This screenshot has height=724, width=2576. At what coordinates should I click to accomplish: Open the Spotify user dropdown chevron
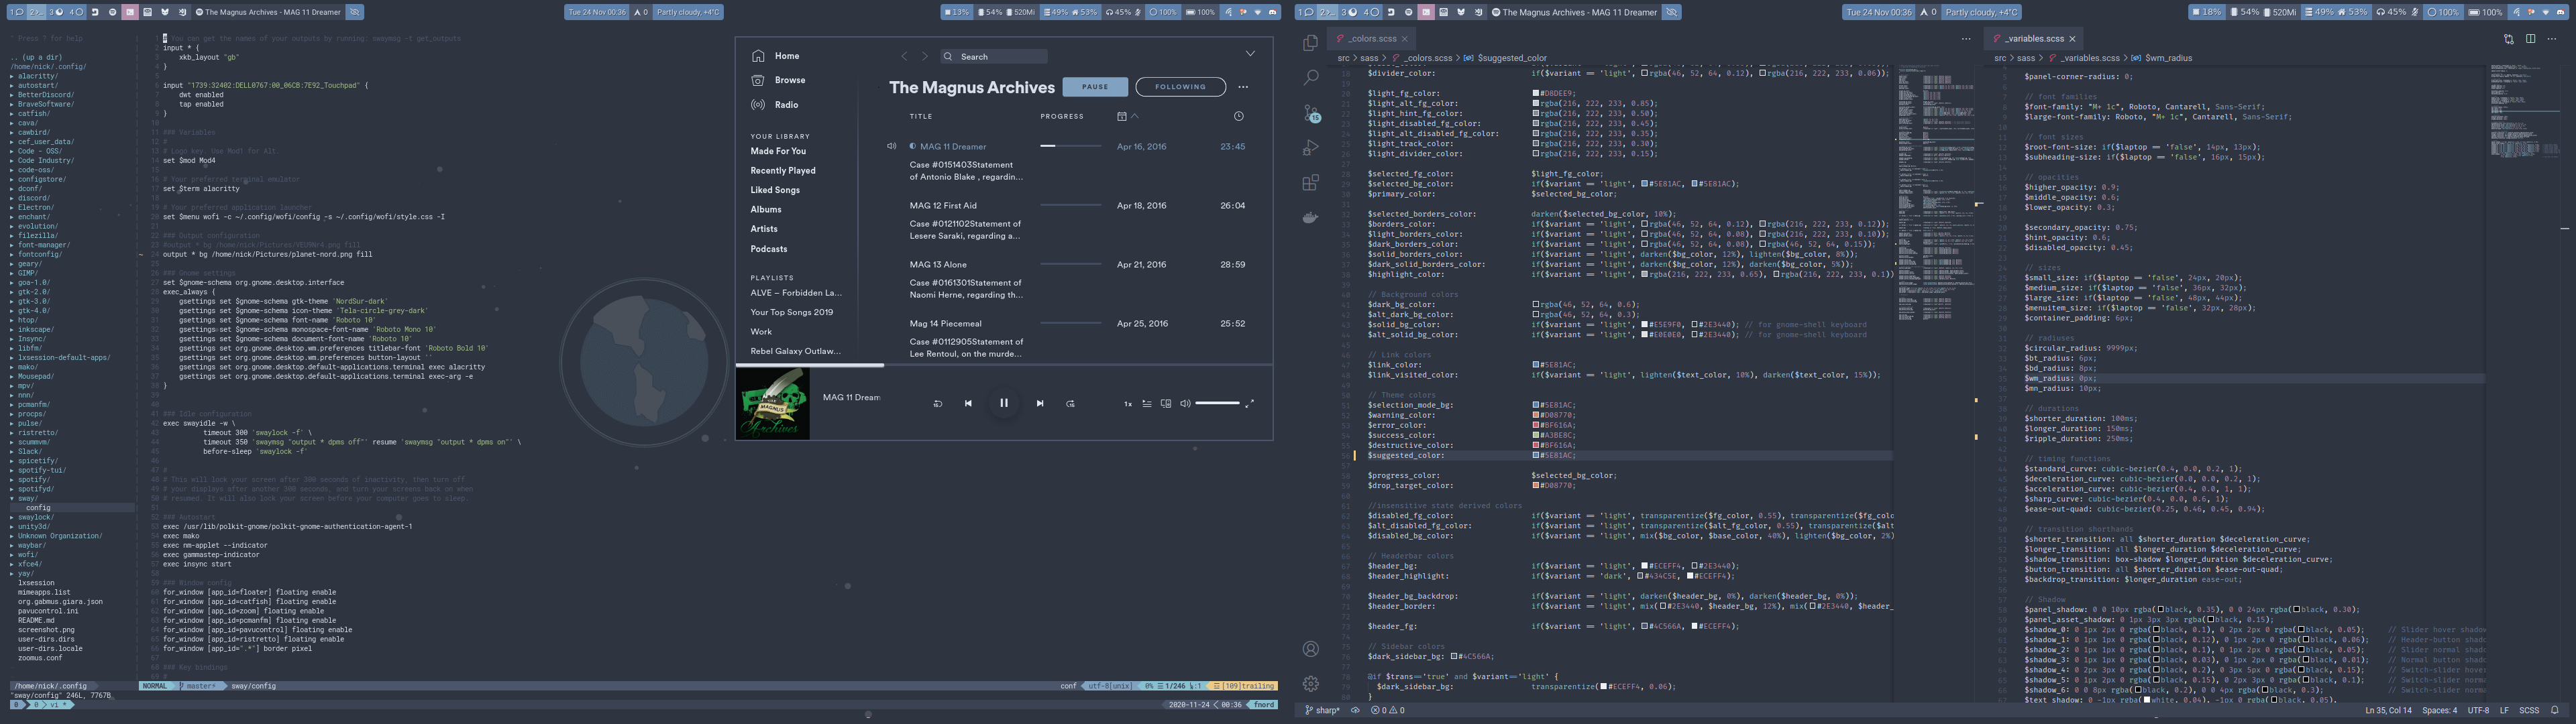coord(1250,54)
